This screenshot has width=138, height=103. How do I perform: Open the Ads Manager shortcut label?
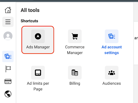pos(38,47)
